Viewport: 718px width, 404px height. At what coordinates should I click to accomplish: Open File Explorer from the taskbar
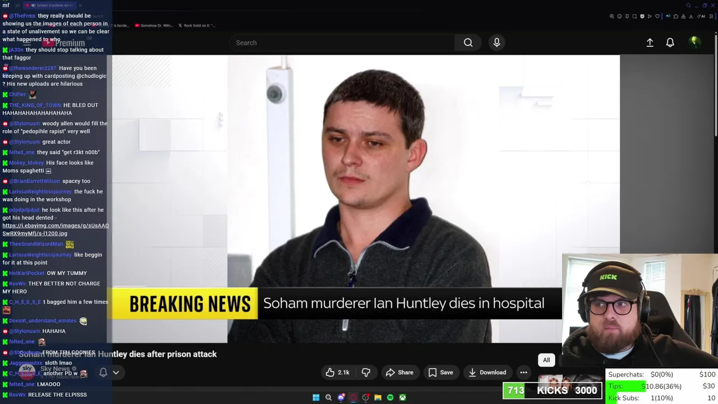pyautogui.click(x=378, y=398)
